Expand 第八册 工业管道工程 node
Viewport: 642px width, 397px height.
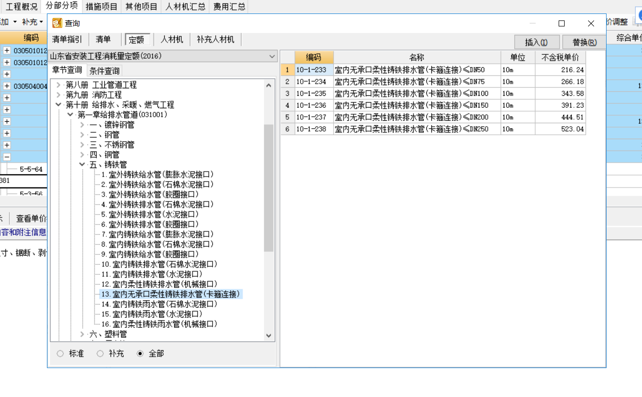pos(59,85)
